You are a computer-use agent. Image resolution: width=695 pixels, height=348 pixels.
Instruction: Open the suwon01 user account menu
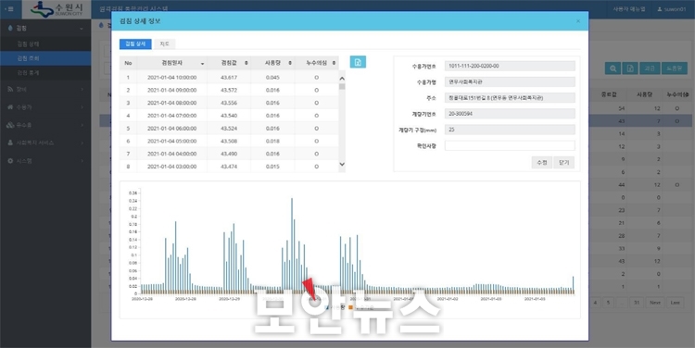(x=672, y=9)
